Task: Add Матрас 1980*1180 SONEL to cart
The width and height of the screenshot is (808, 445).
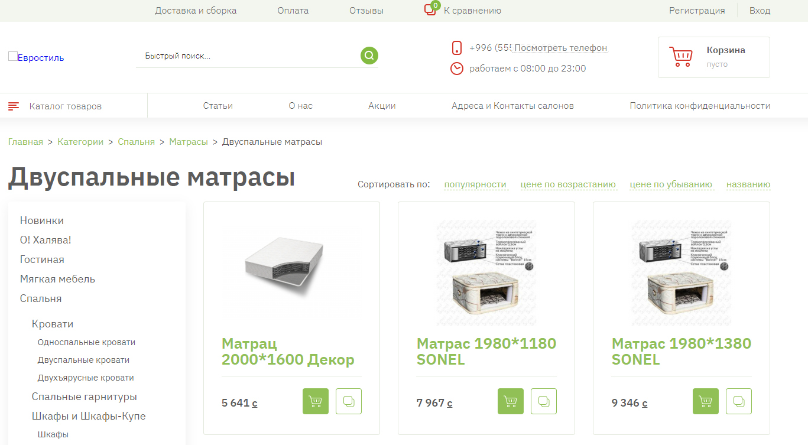Action: pyautogui.click(x=511, y=401)
